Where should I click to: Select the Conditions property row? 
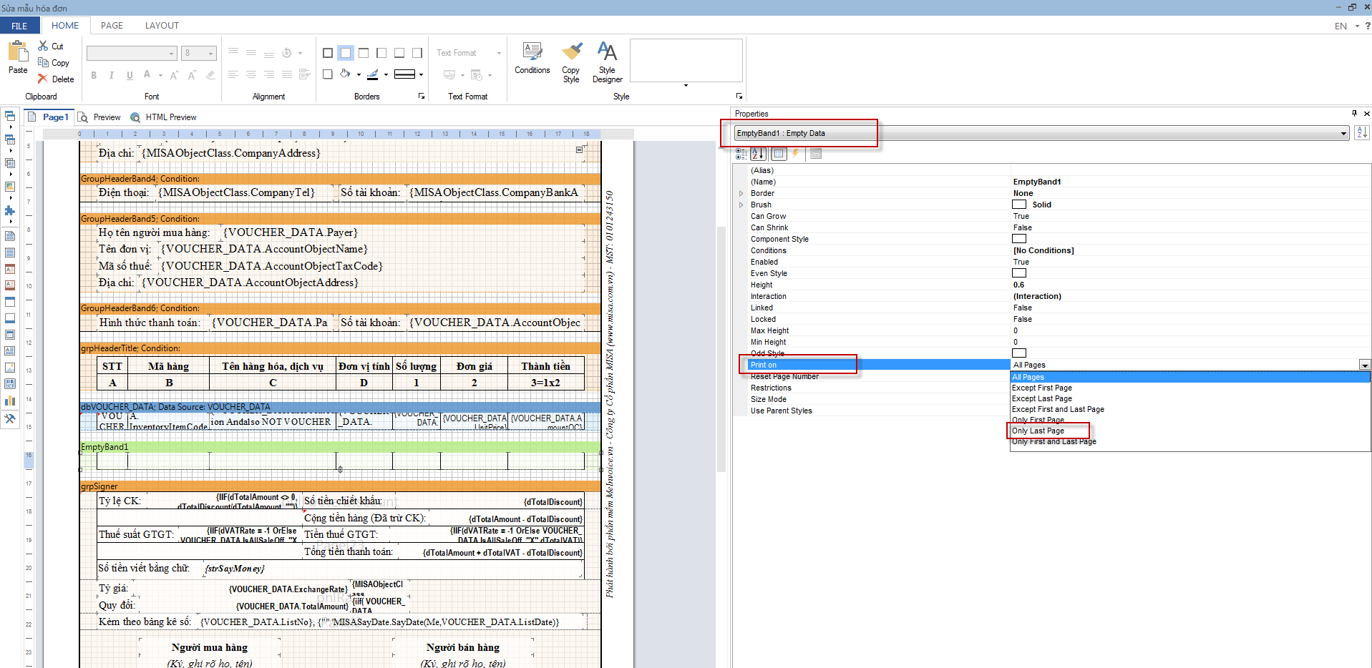click(x=1052, y=250)
